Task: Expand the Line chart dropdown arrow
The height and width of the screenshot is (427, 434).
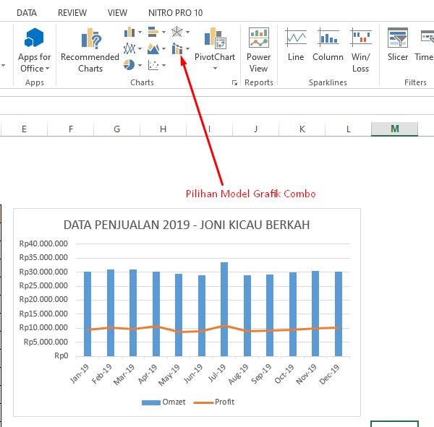Action: (x=140, y=49)
